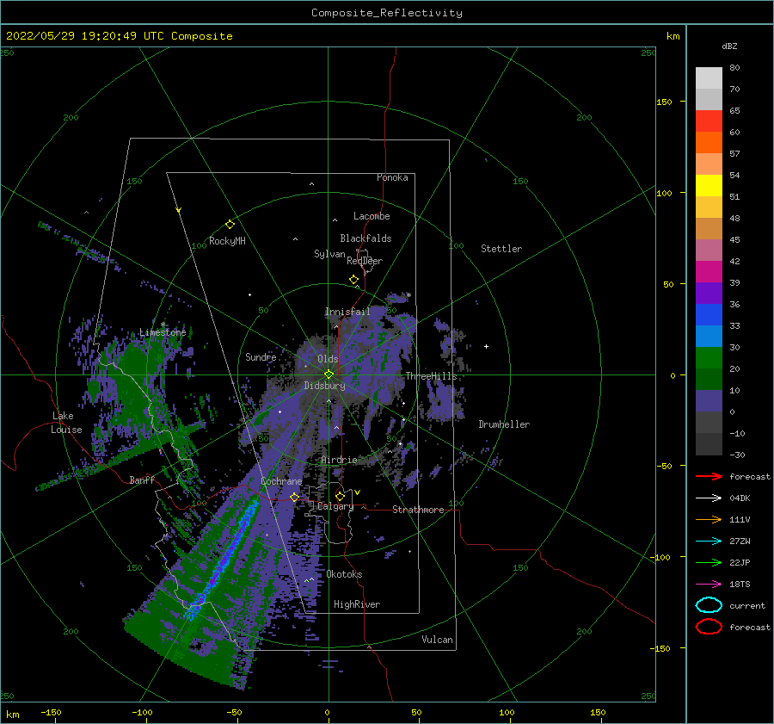Click the Innisfail label
The width and height of the screenshot is (774, 724).
(347, 312)
